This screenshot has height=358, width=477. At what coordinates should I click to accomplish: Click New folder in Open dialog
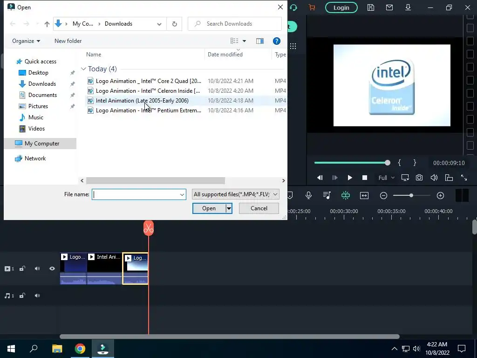(68, 41)
